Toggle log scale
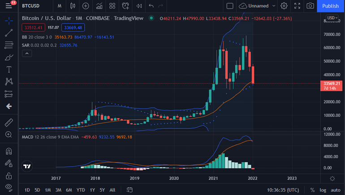Screen dimensions: 345x195 (323, 190)
